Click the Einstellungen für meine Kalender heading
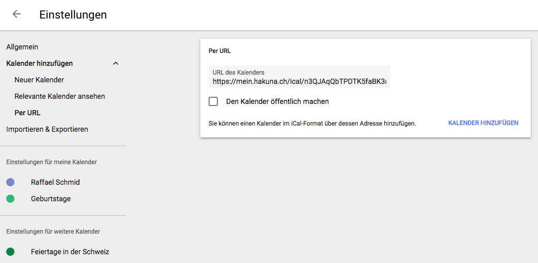Image resolution: width=538 pixels, height=263 pixels. 52,162
